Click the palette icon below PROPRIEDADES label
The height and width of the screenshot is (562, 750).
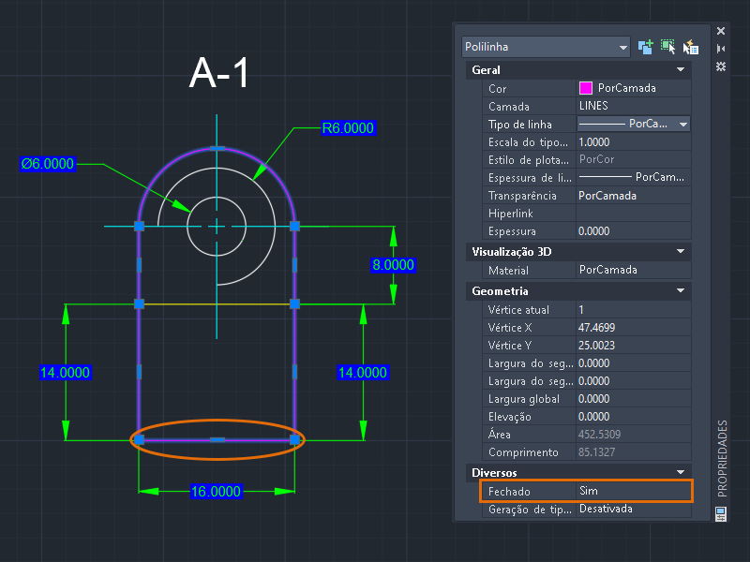coord(721,513)
